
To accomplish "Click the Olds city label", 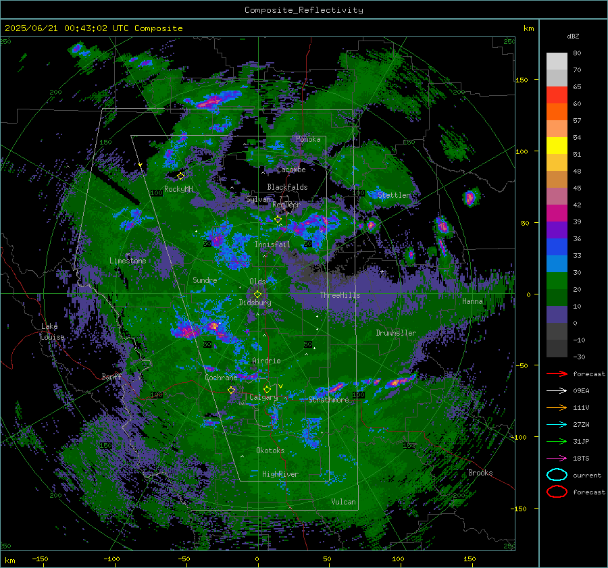I will [x=257, y=282].
